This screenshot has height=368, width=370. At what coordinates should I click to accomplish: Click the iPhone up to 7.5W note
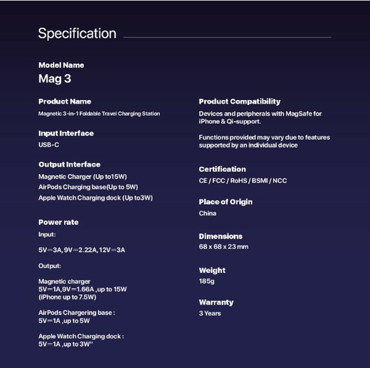[67, 297]
